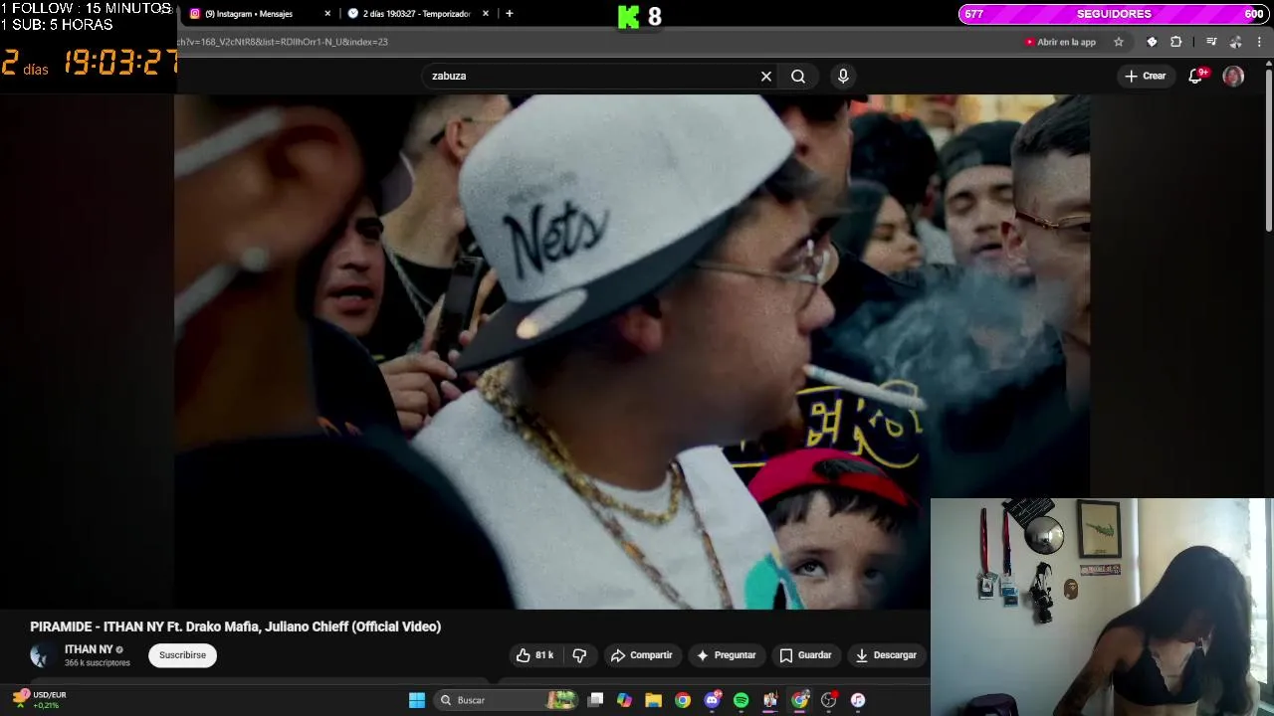Image resolution: width=1274 pixels, height=716 pixels.
Task: Open Chrome three-dot menu
Action: (x=1260, y=42)
